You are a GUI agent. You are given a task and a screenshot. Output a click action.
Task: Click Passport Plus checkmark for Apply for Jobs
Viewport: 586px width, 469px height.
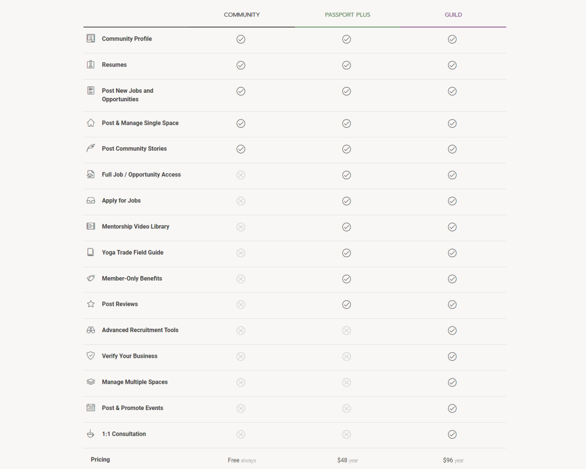(346, 201)
